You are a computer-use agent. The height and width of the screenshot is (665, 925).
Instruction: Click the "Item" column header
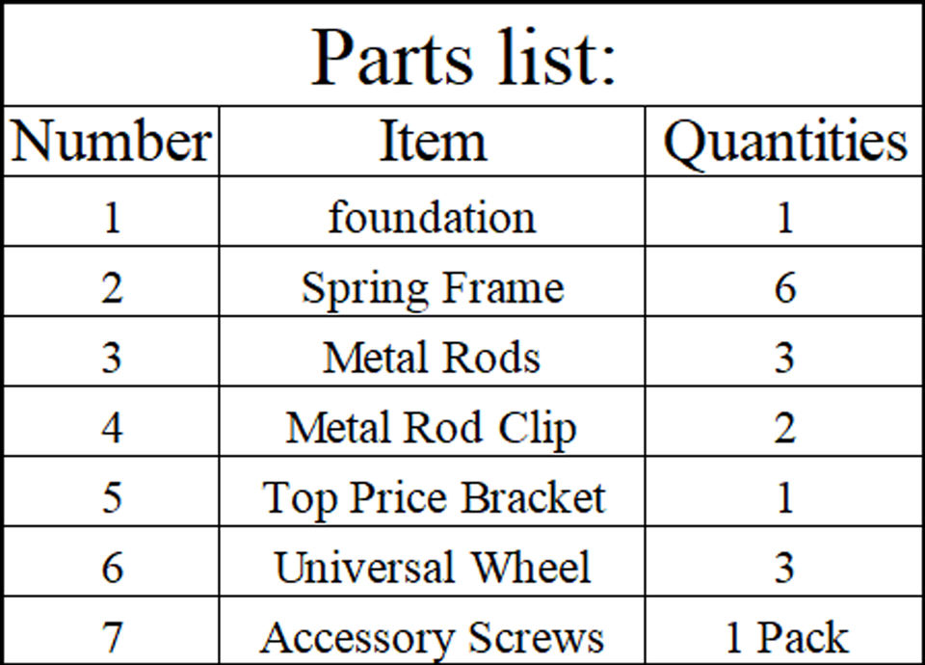433,142
